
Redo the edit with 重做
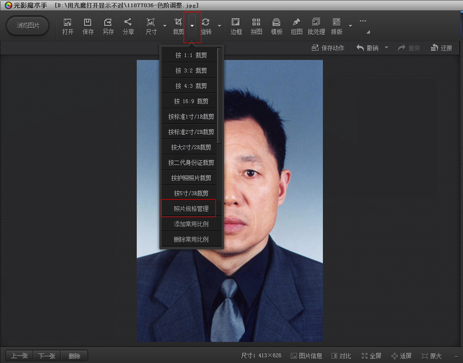click(x=409, y=48)
